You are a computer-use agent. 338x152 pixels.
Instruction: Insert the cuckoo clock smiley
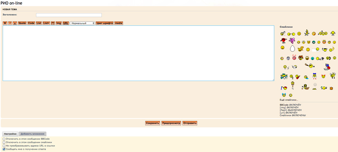[x=292, y=85]
